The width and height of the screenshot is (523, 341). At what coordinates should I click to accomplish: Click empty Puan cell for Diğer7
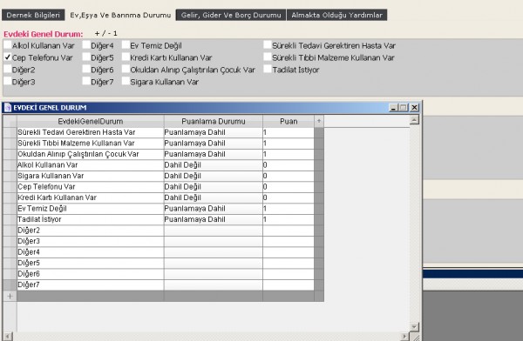(289, 284)
